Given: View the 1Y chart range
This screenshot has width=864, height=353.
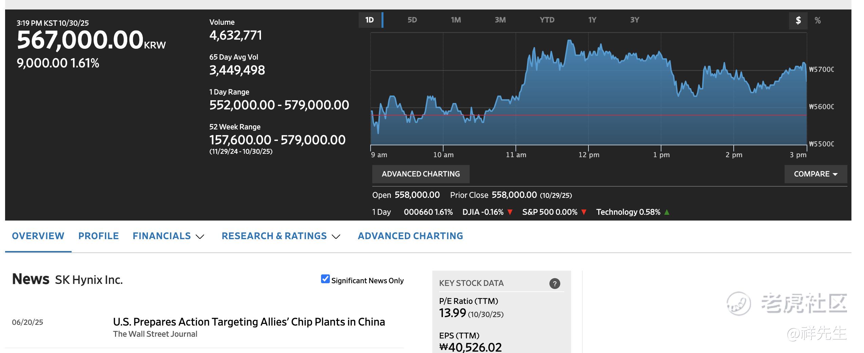Looking at the screenshot, I should pos(592,20).
